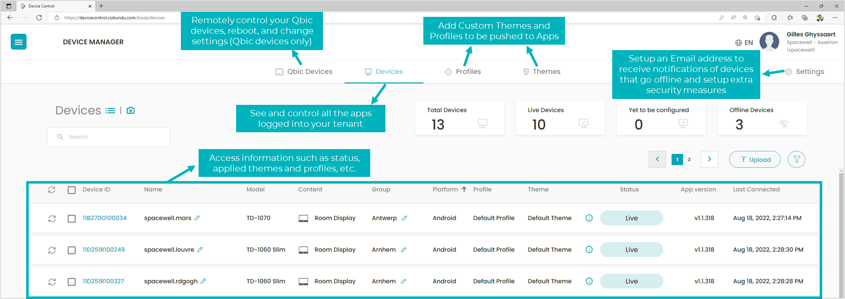Check the box for device 11B2700100034
The height and width of the screenshot is (299, 845).
[72, 219]
